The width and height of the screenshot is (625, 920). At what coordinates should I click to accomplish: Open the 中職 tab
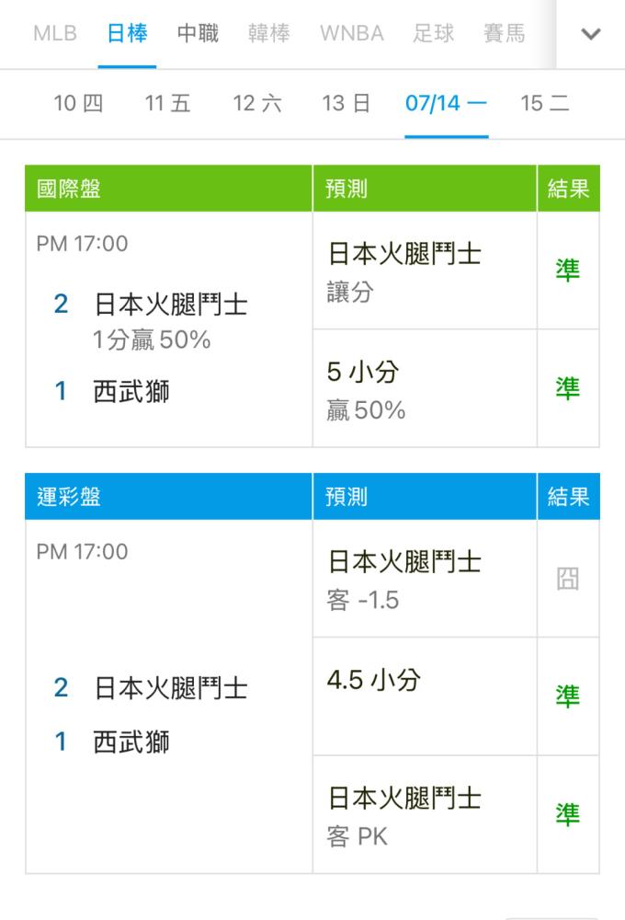(x=199, y=33)
